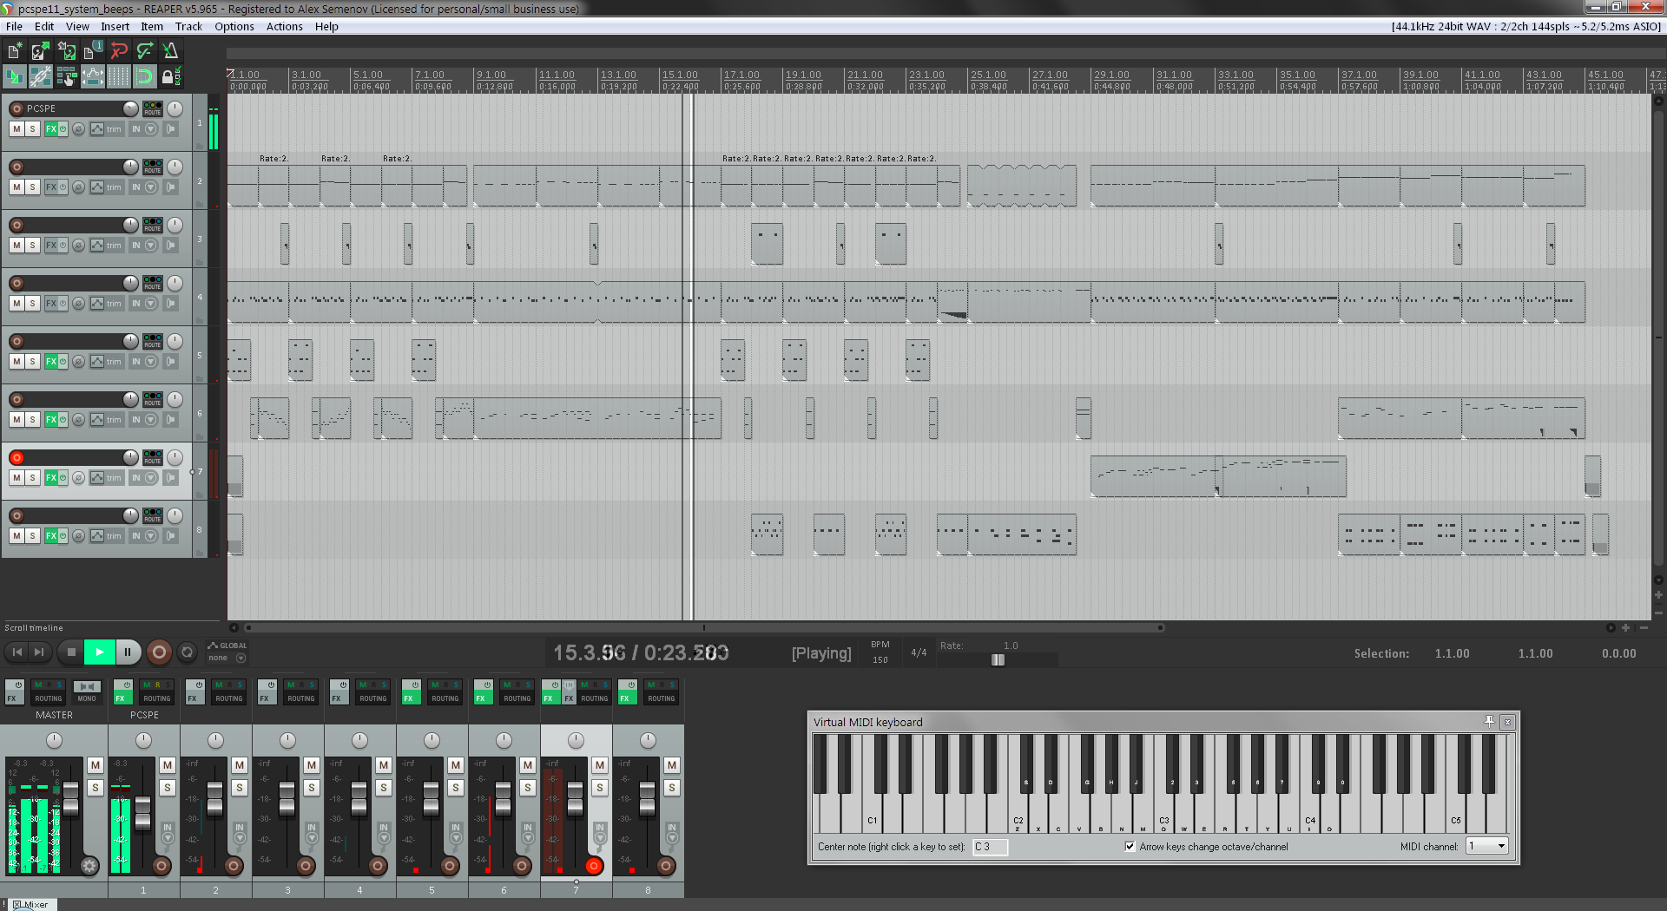1667x911 pixels.
Task: Toggle grid lines toolbar icon
Action: (118, 77)
